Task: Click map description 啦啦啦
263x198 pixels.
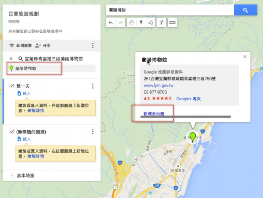Action: (x=14, y=22)
